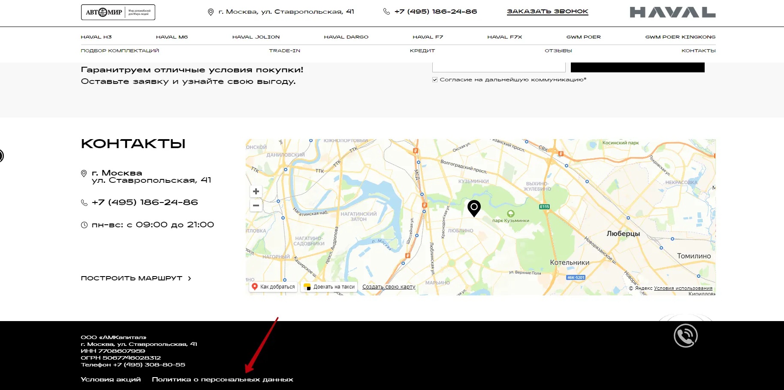
Task: Zoom in on the map
Action: [x=256, y=191]
